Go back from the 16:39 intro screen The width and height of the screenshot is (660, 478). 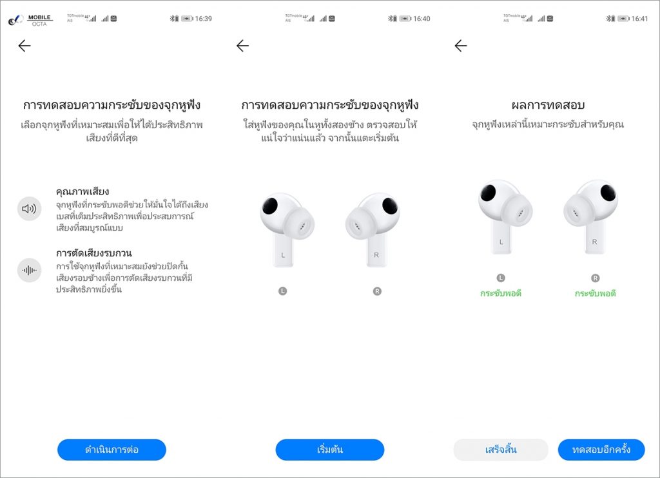[25, 46]
